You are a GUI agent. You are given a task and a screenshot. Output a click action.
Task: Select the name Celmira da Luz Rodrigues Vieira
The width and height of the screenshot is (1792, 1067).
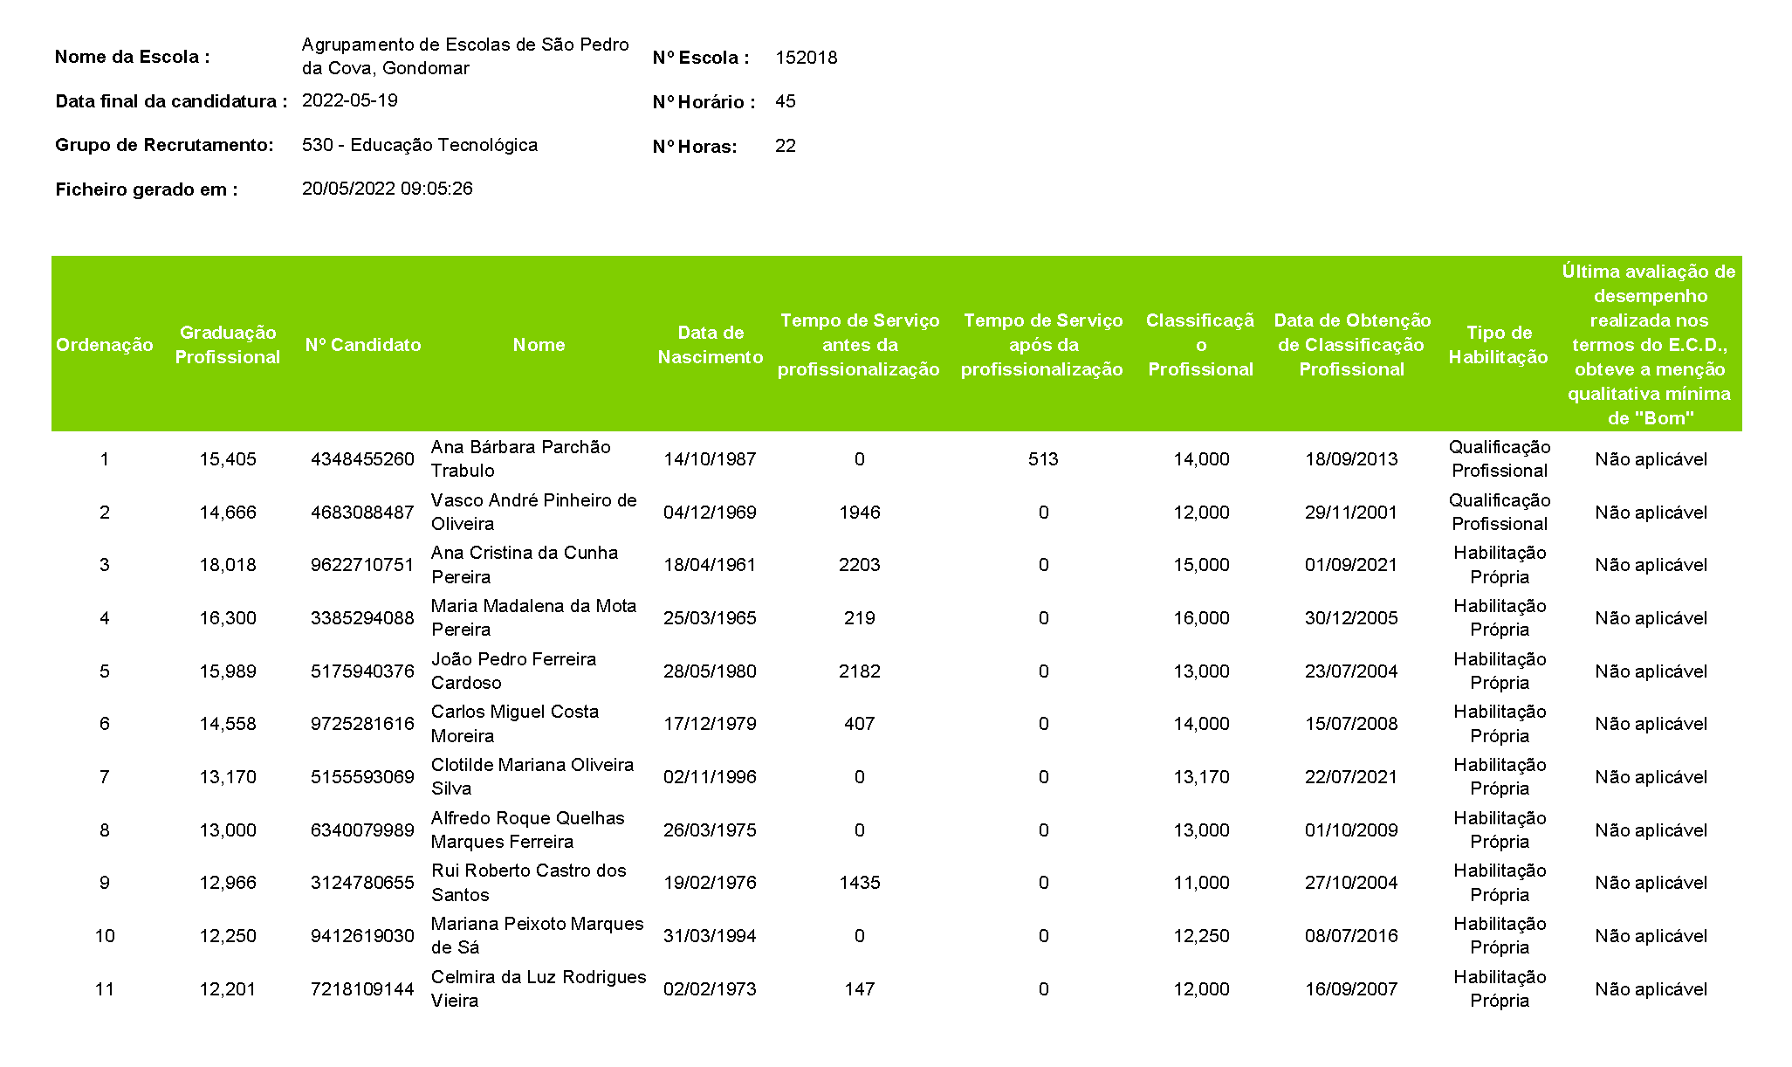pos(539,988)
